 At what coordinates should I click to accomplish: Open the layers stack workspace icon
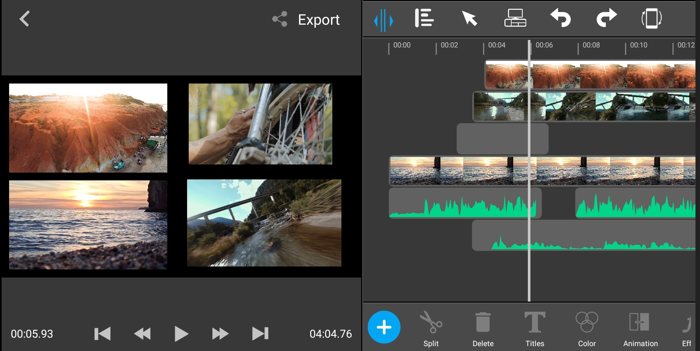[x=515, y=18]
